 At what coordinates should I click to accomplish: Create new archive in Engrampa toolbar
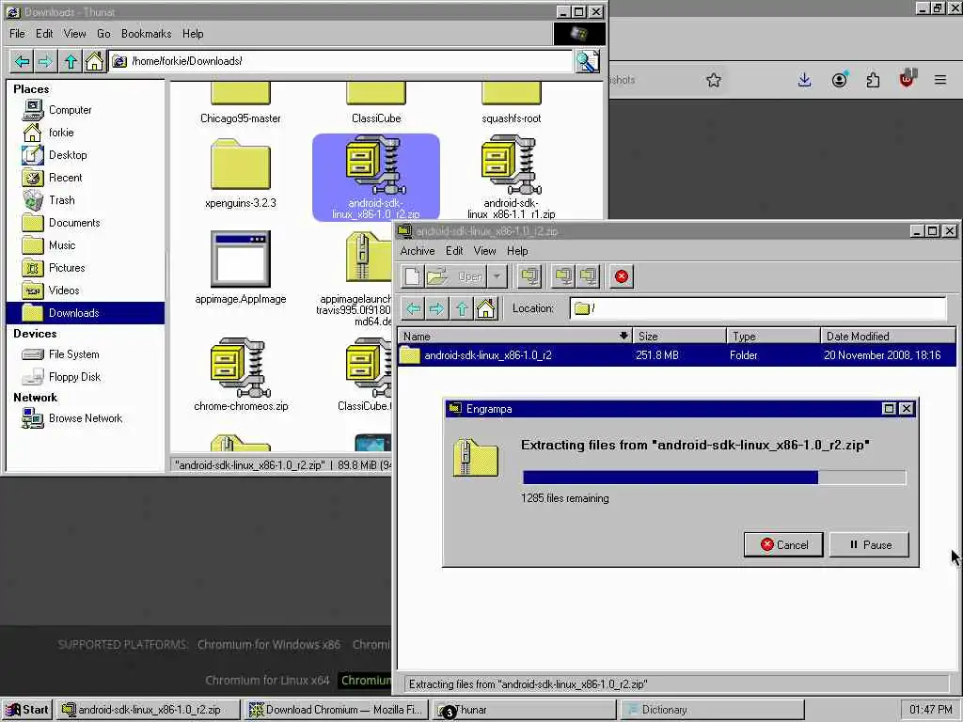(412, 277)
